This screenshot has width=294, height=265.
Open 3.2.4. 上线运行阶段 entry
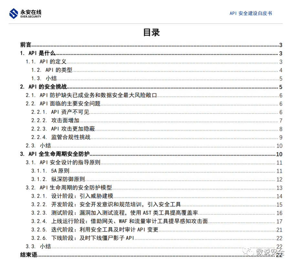[x=157, y=221]
